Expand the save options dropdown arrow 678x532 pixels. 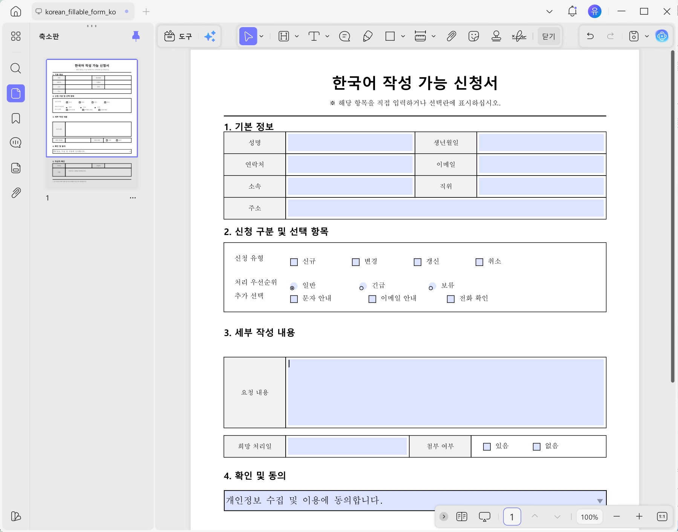647,36
